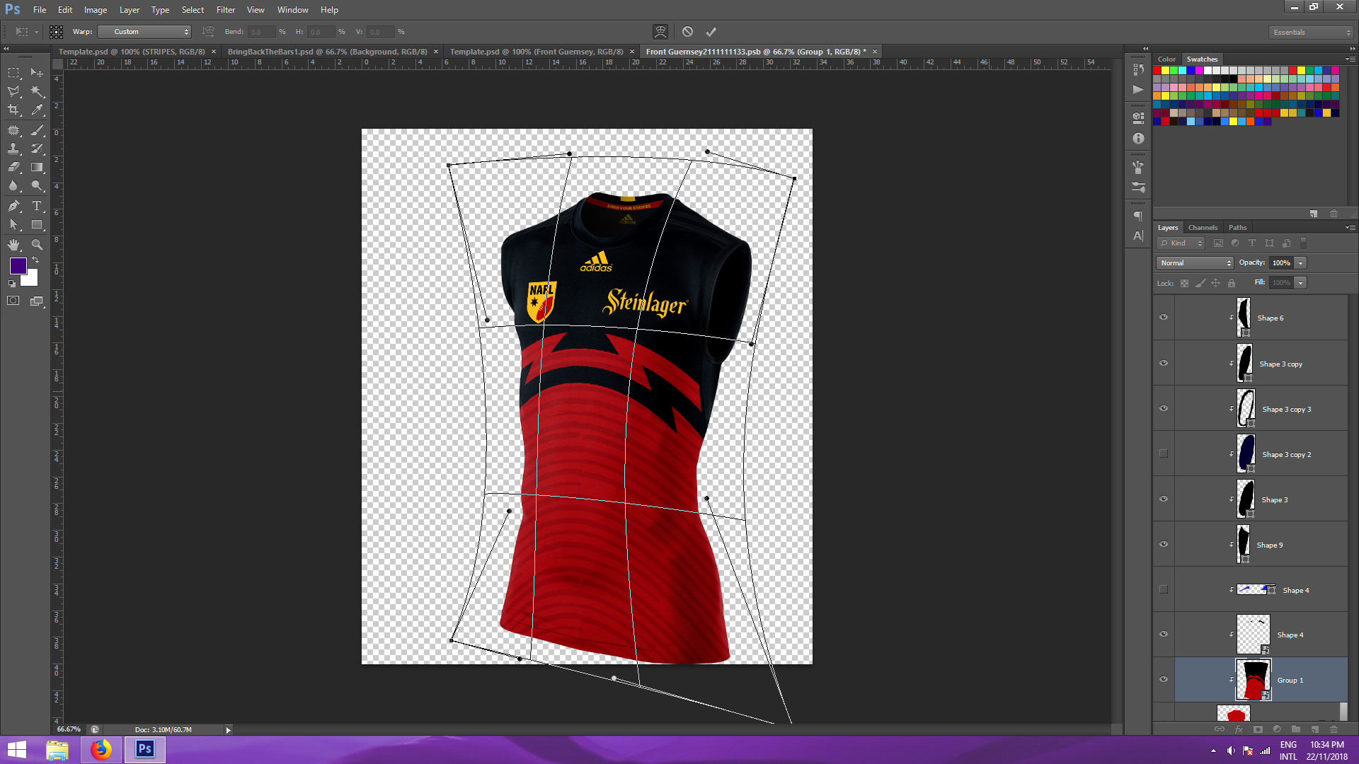Open the Layer menu
This screenshot has width=1359, height=764.
[x=130, y=10]
